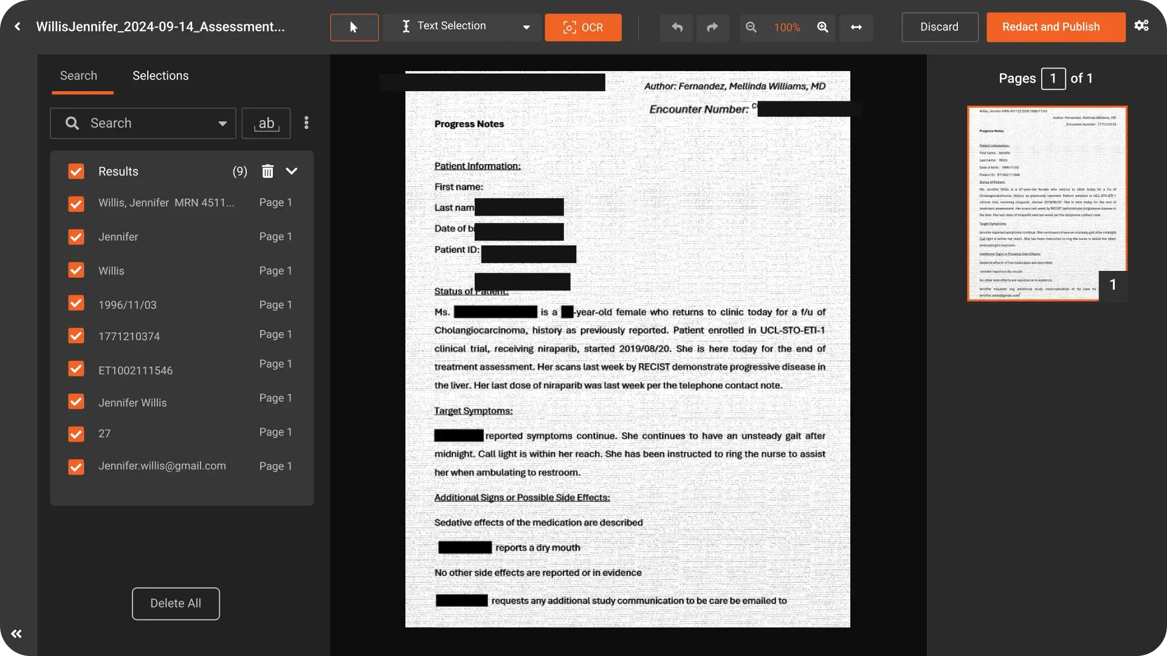This screenshot has width=1167, height=656.
Task: Uncheck the ET1002111546 result checkbox
Action: tap(76, 369)
